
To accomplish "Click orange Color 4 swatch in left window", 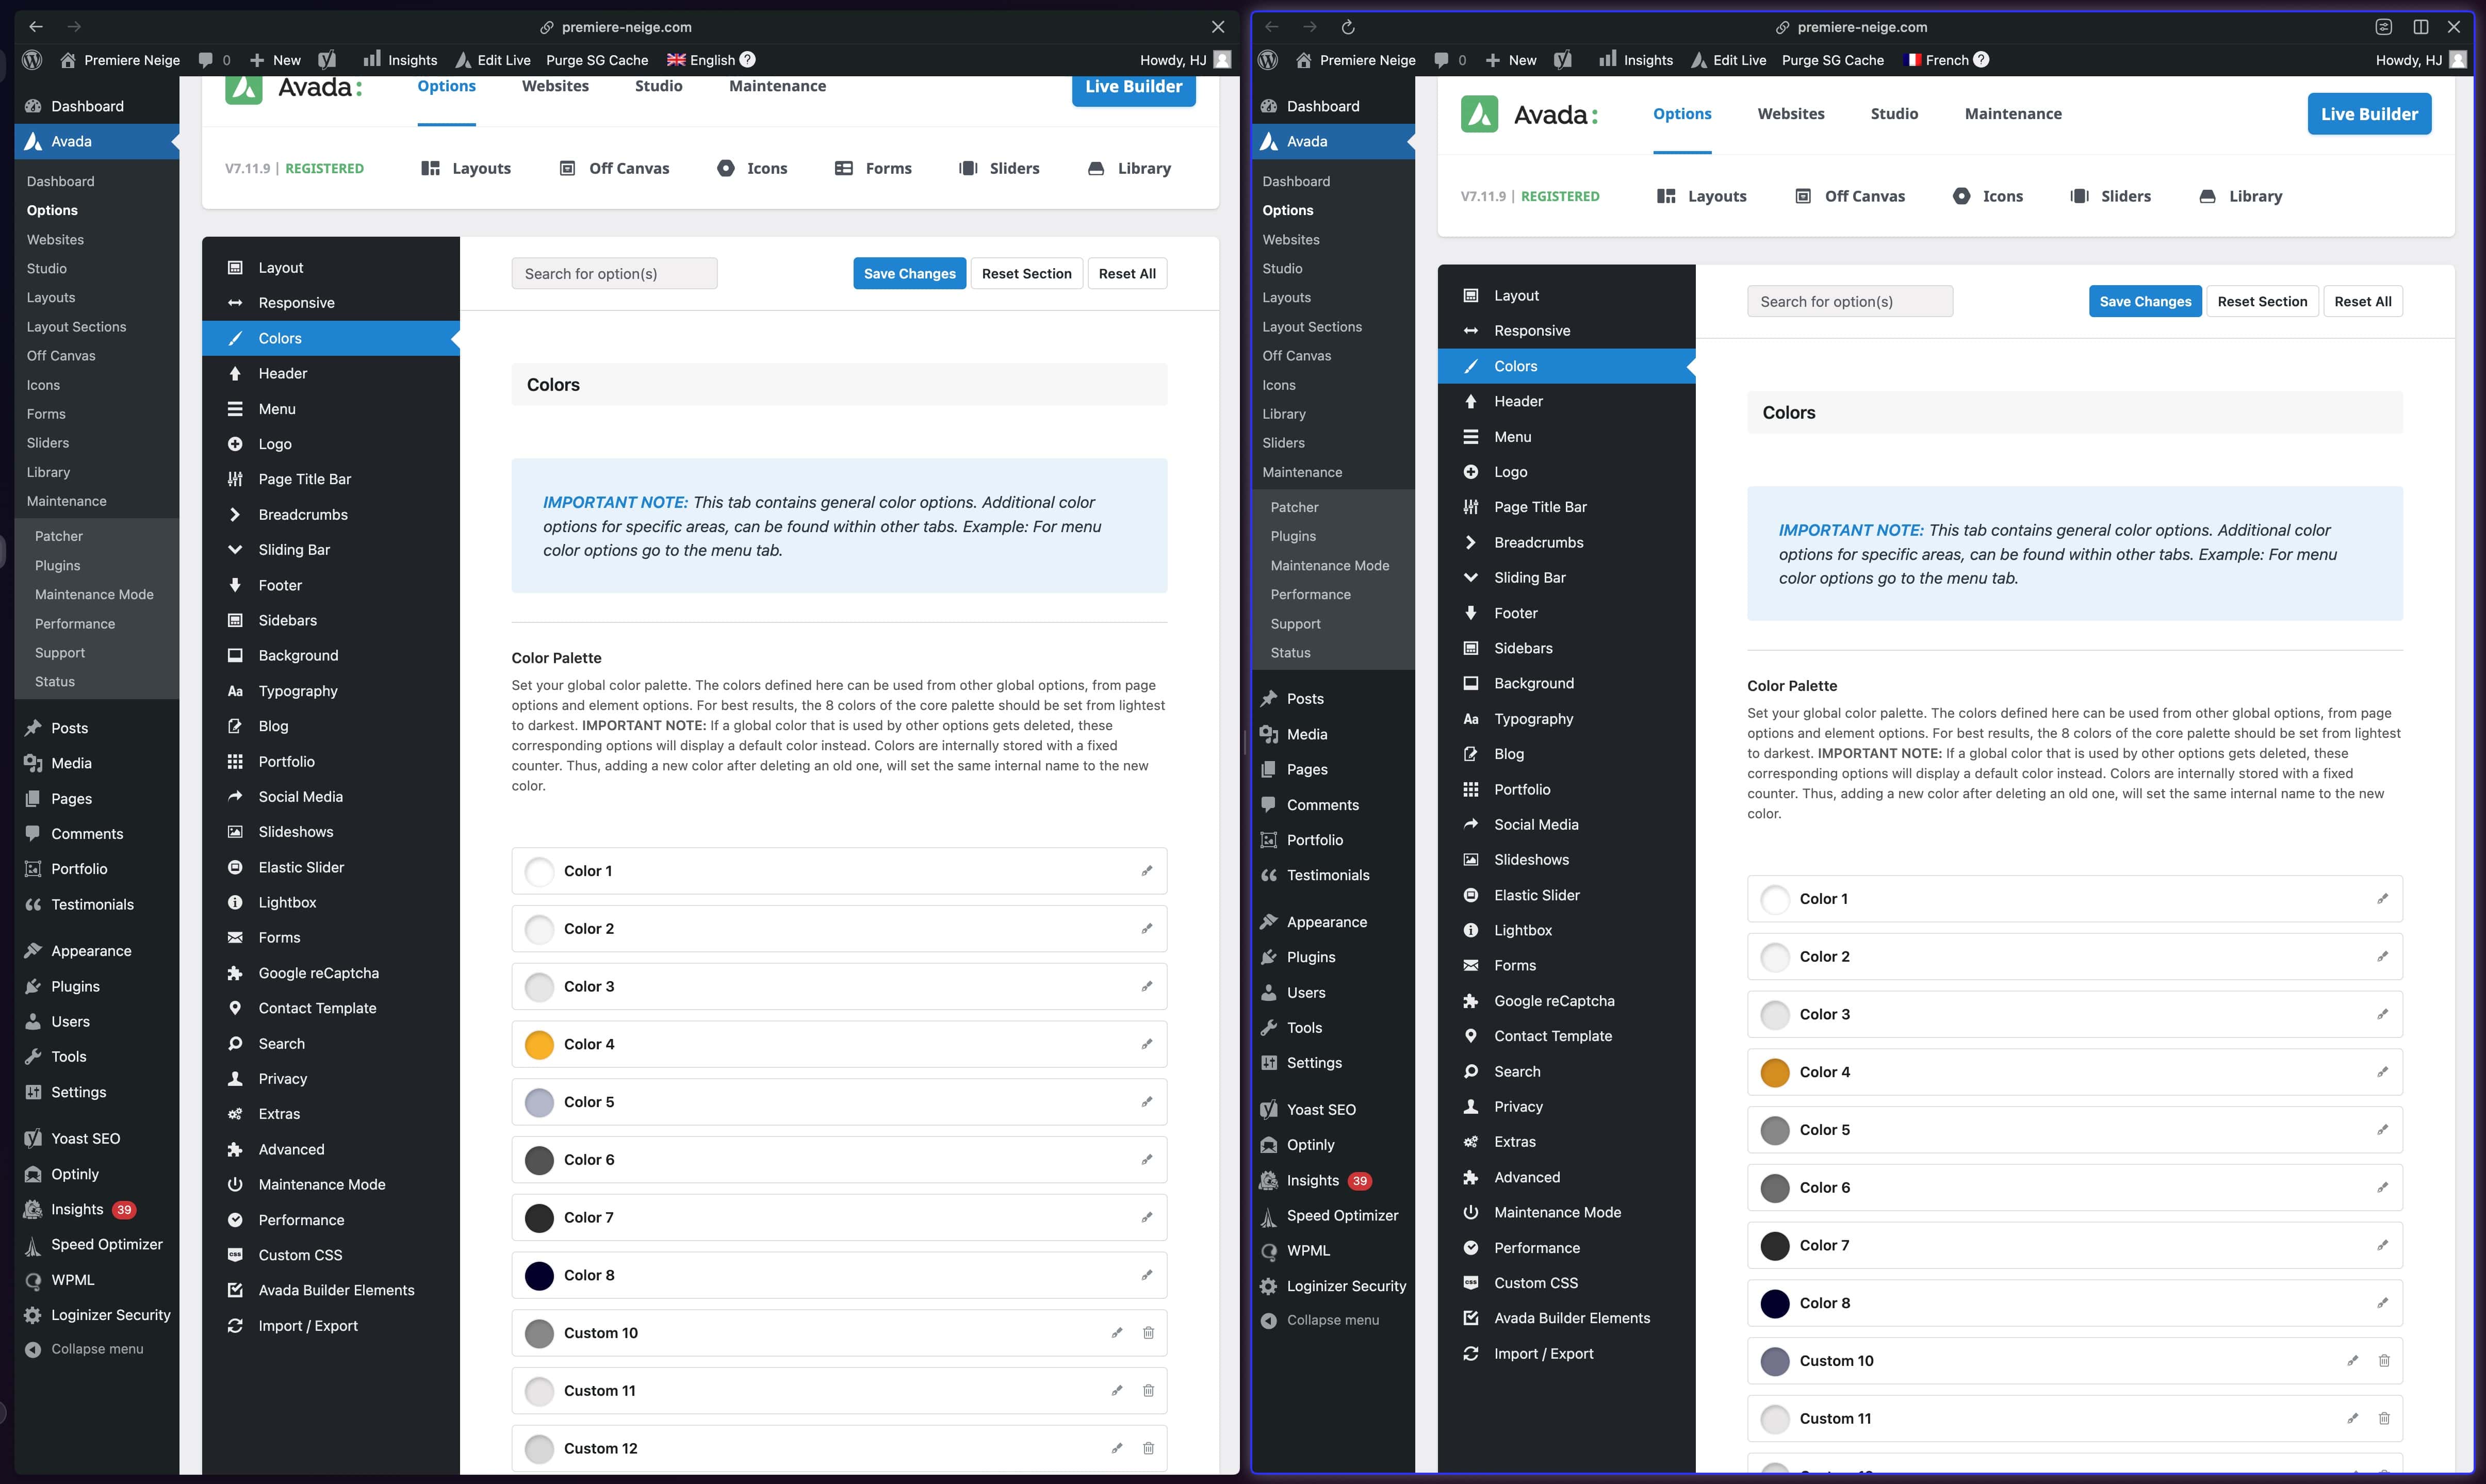I will point(539,1044).
